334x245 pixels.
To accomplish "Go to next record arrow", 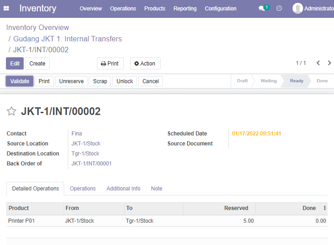I will click(x=329, y=63).
